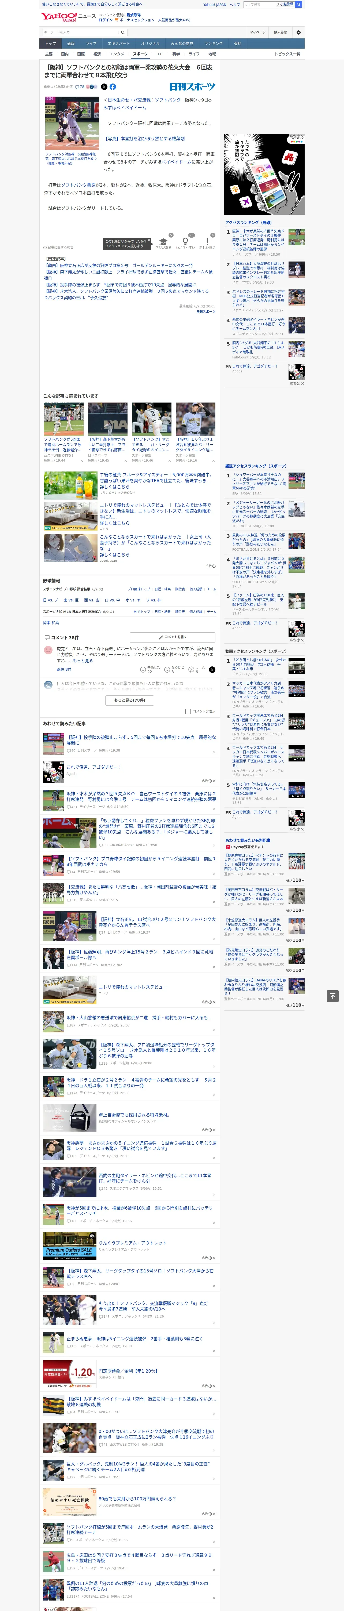Open the 78 comments bubble under the headline

(x=79, y=87)
